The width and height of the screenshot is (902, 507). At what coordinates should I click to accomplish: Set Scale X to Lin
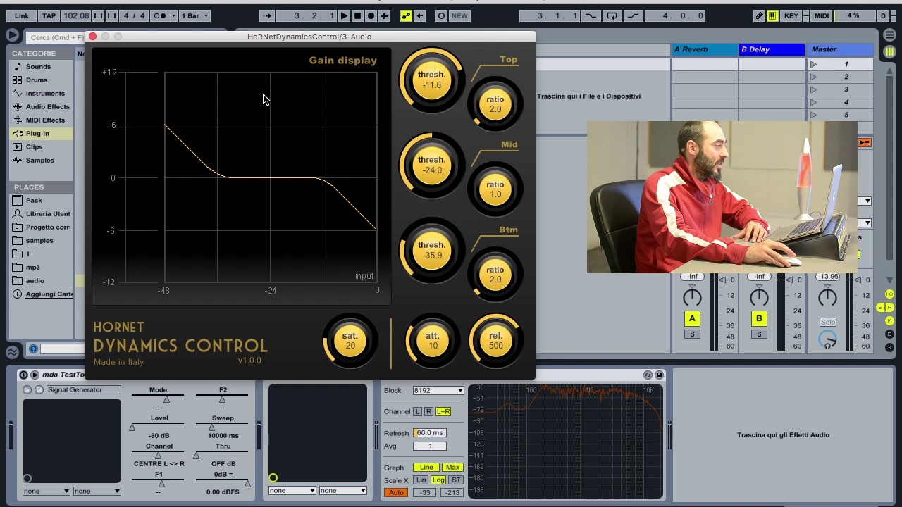click(x=421, y=480)
